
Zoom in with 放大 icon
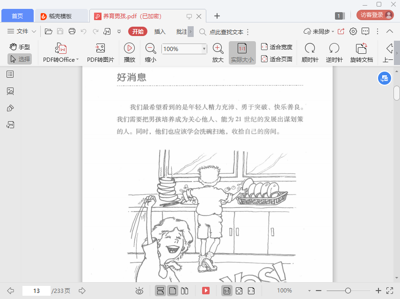tap(218, 53)
